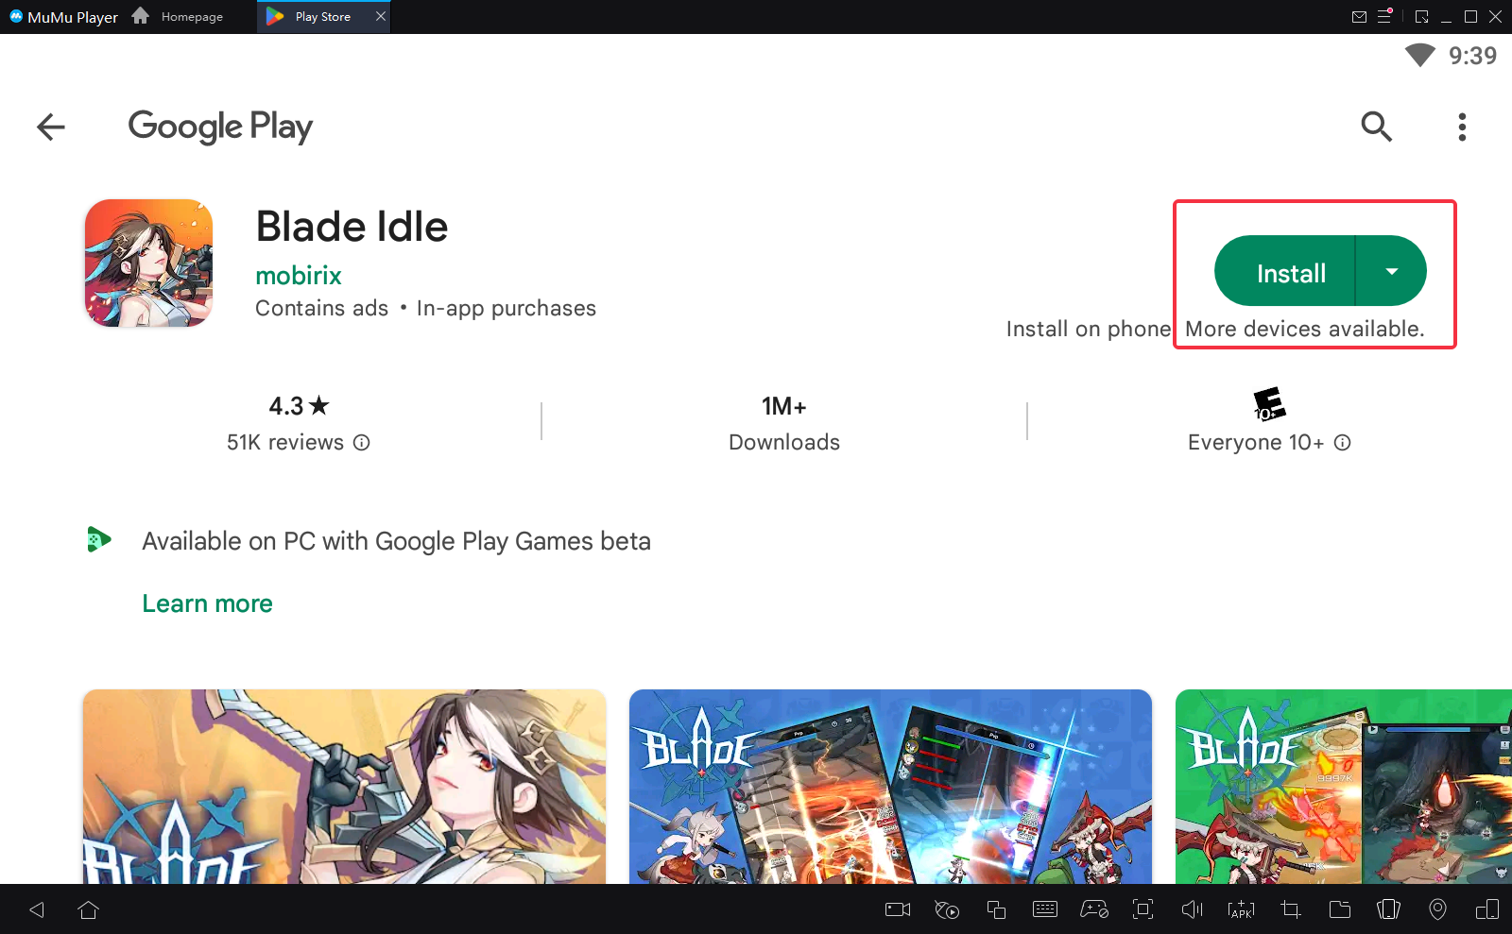Click the crop tool icon
1512x934 pixels.
1291,909
